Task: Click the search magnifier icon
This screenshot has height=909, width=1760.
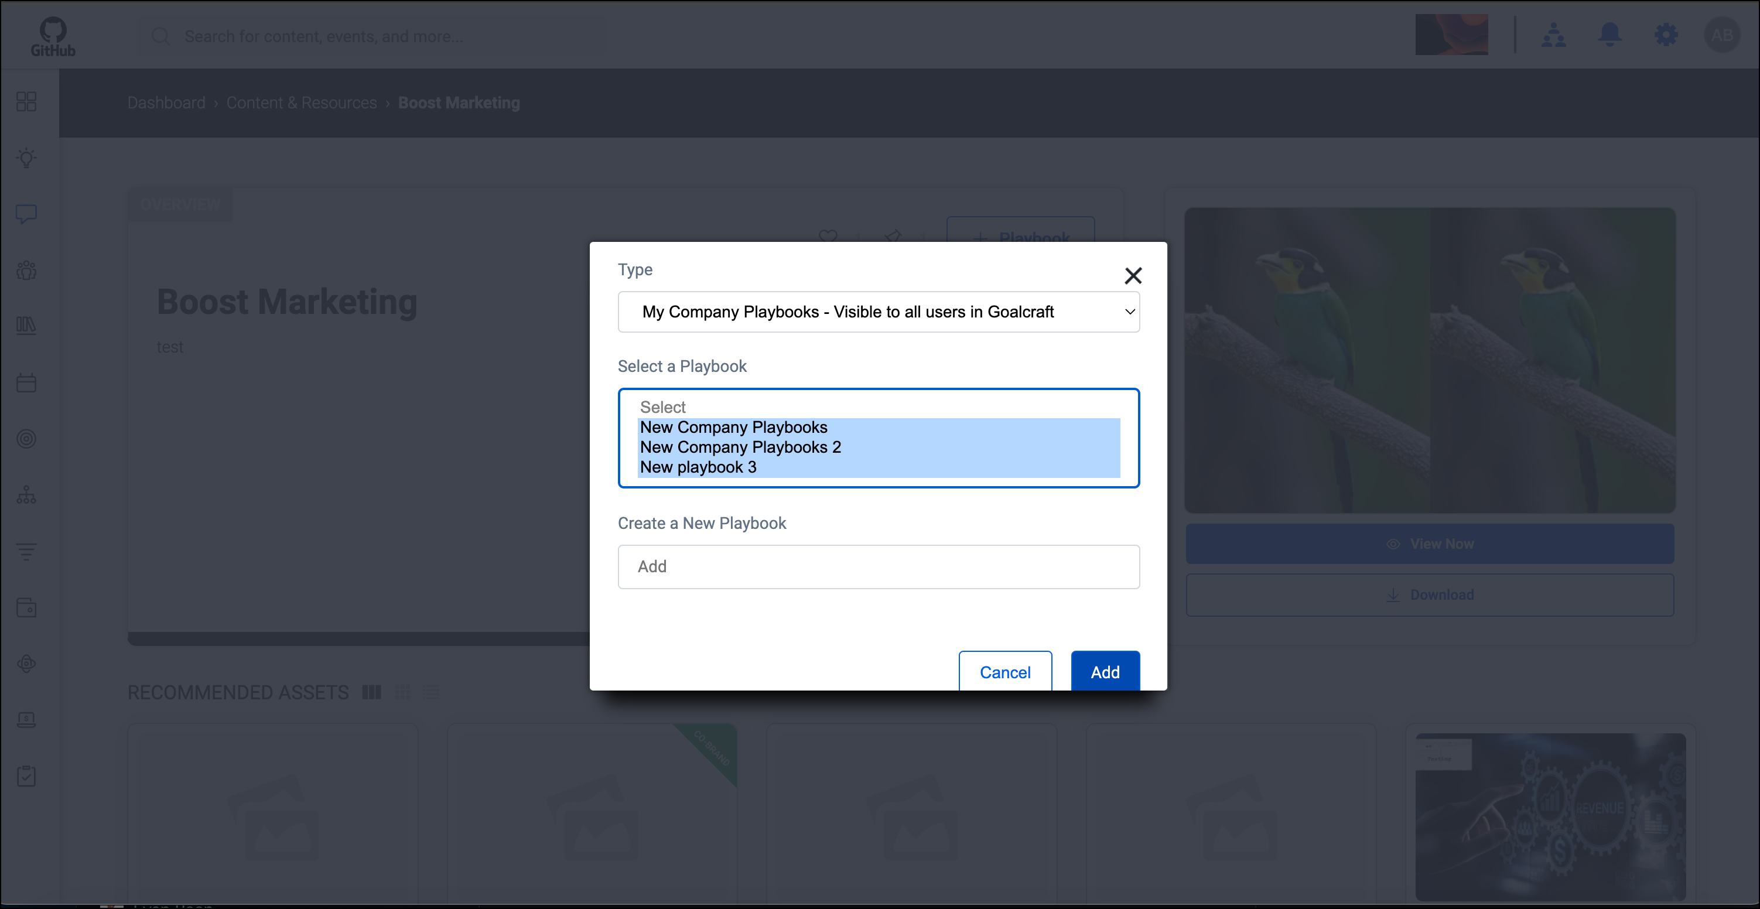Action: click(161, 36)
